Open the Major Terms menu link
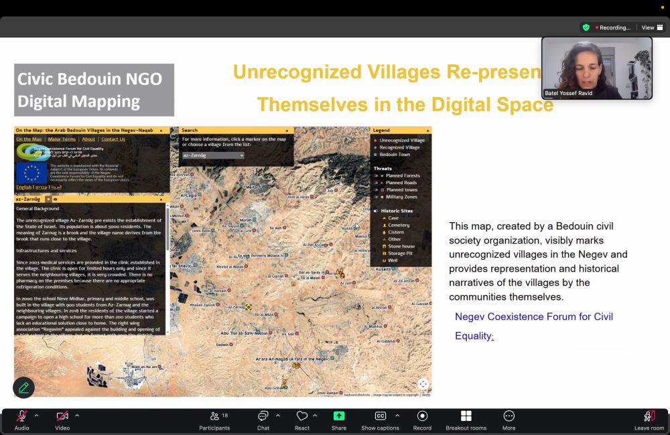Image resolution: width=670 pixels, height=435 pixels. coord(62,139)
